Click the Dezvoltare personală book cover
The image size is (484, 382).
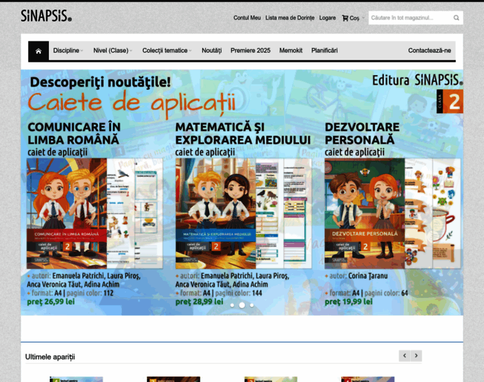[364, 213]
